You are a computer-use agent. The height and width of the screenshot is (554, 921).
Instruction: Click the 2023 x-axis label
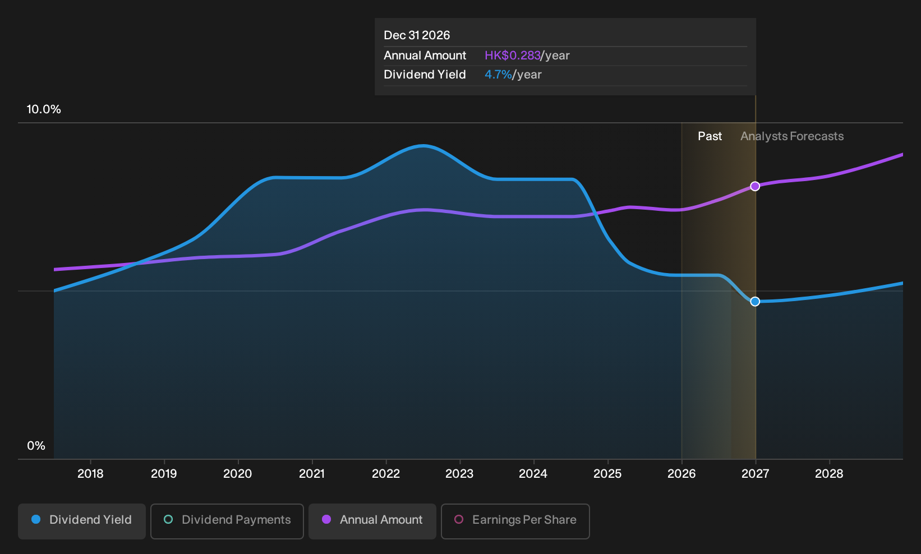point(459,474)
